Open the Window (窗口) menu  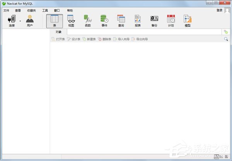point(57,10)
